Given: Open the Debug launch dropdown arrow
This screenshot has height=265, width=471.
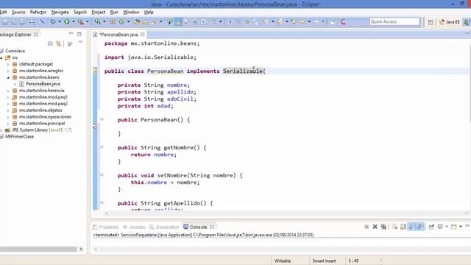Looking at the screenshot, I should (x=60, y=21).
